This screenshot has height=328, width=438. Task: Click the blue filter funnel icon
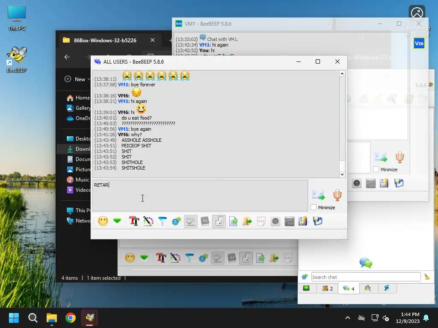162,221
